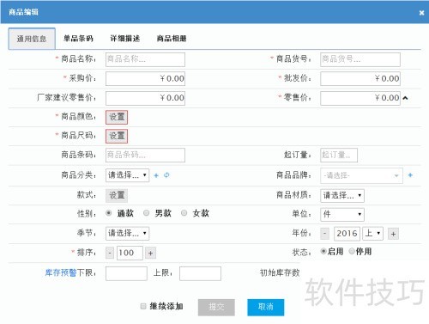Click the 取消 button
This screenshot has height=324, width=429.
click(266, 308)
